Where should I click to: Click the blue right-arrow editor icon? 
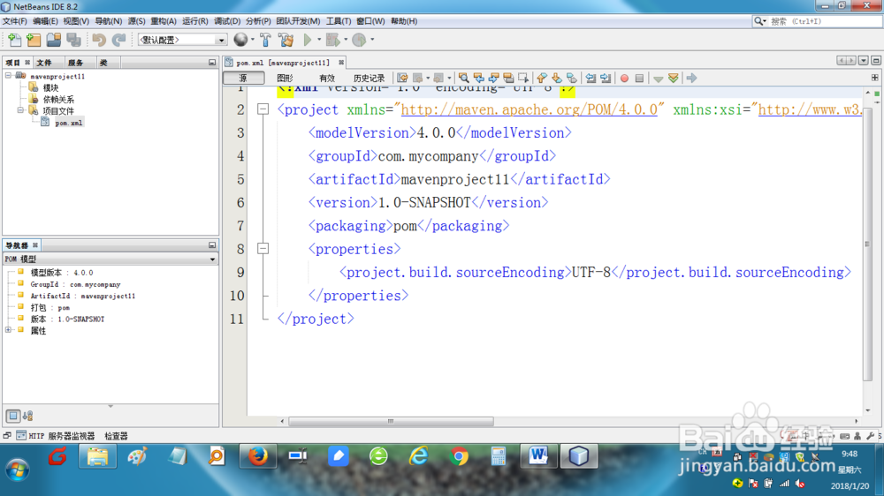692,79
